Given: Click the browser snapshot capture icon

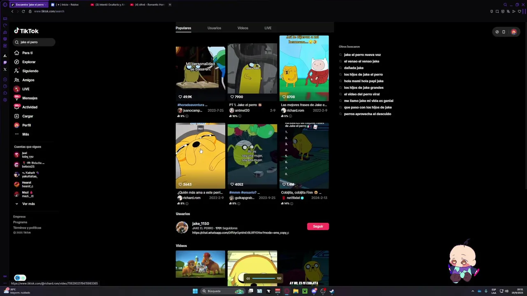Looking at the screenshot, I should tap(497, 11).
